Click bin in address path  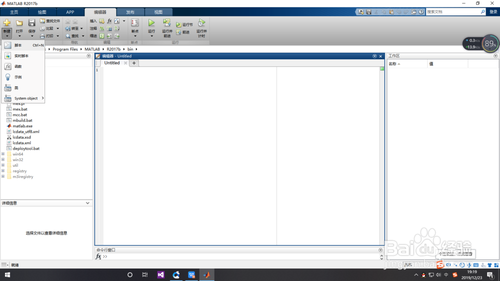(130, 49)
